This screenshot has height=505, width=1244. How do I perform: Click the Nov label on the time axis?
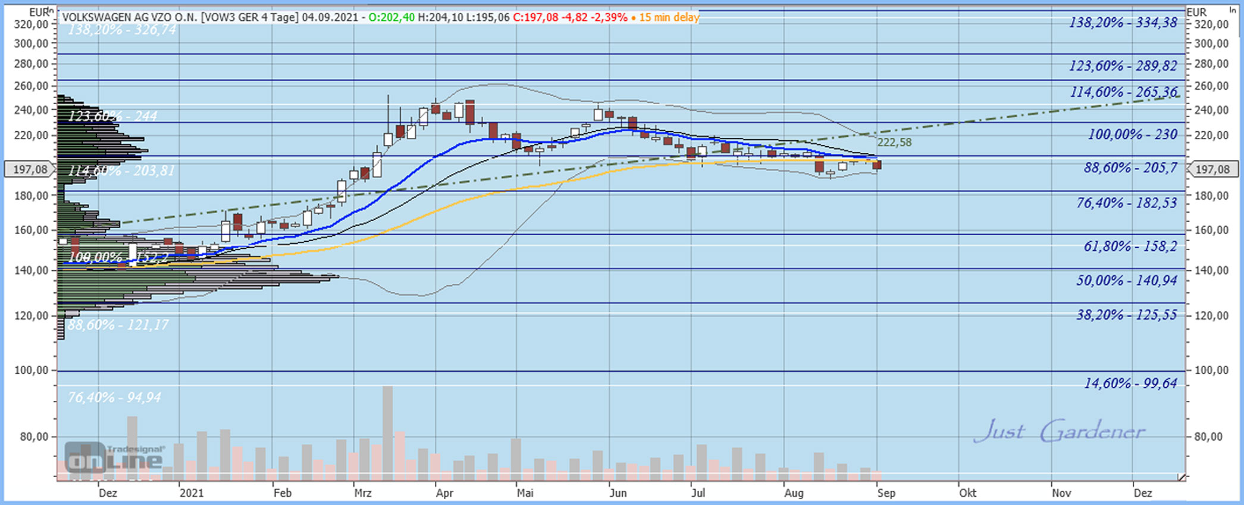1061,493
